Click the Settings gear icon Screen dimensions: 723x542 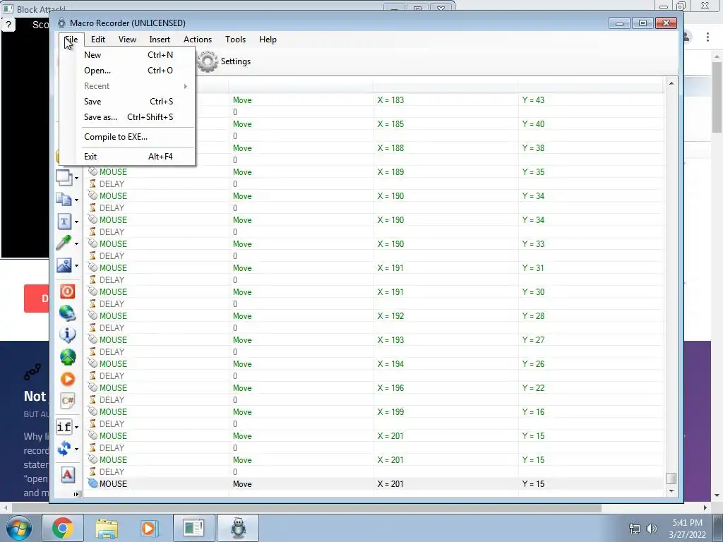[x=208, y=61]
